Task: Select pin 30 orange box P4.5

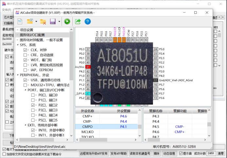Action: [x=124, y=40]
